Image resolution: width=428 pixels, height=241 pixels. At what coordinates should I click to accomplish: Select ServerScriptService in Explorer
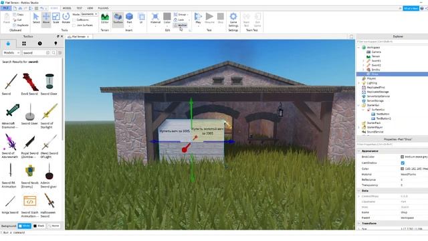tap(378, 96)
